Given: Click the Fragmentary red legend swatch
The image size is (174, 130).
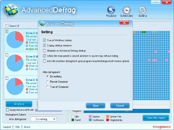Looking at the screenshot, I should (x=108, y=120).
